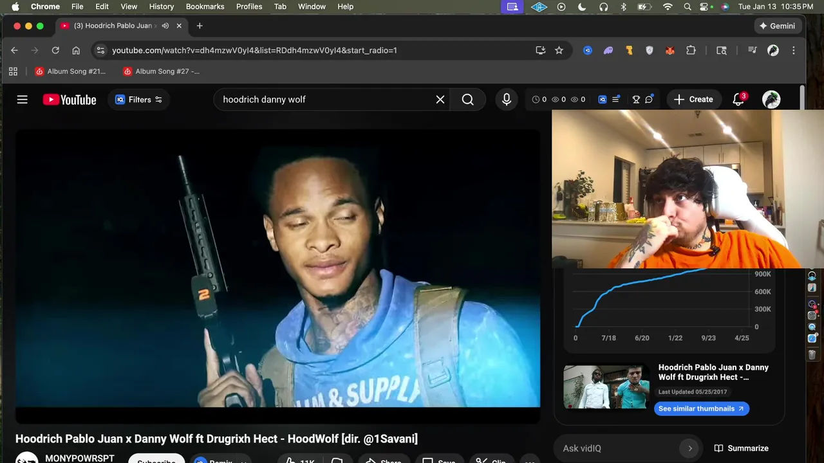Open the yellow key extension icon
This screenshot has width=824, height=463.
click(629, 50)
